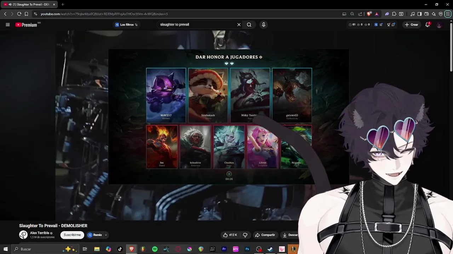Clear the search text with the X

coord(239,25)
